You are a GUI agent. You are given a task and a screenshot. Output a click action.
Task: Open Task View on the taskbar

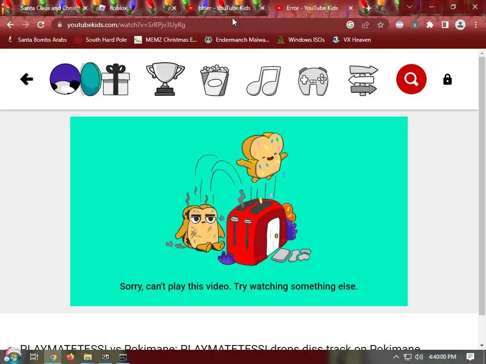pyautogui.click(x=34, y=357)
